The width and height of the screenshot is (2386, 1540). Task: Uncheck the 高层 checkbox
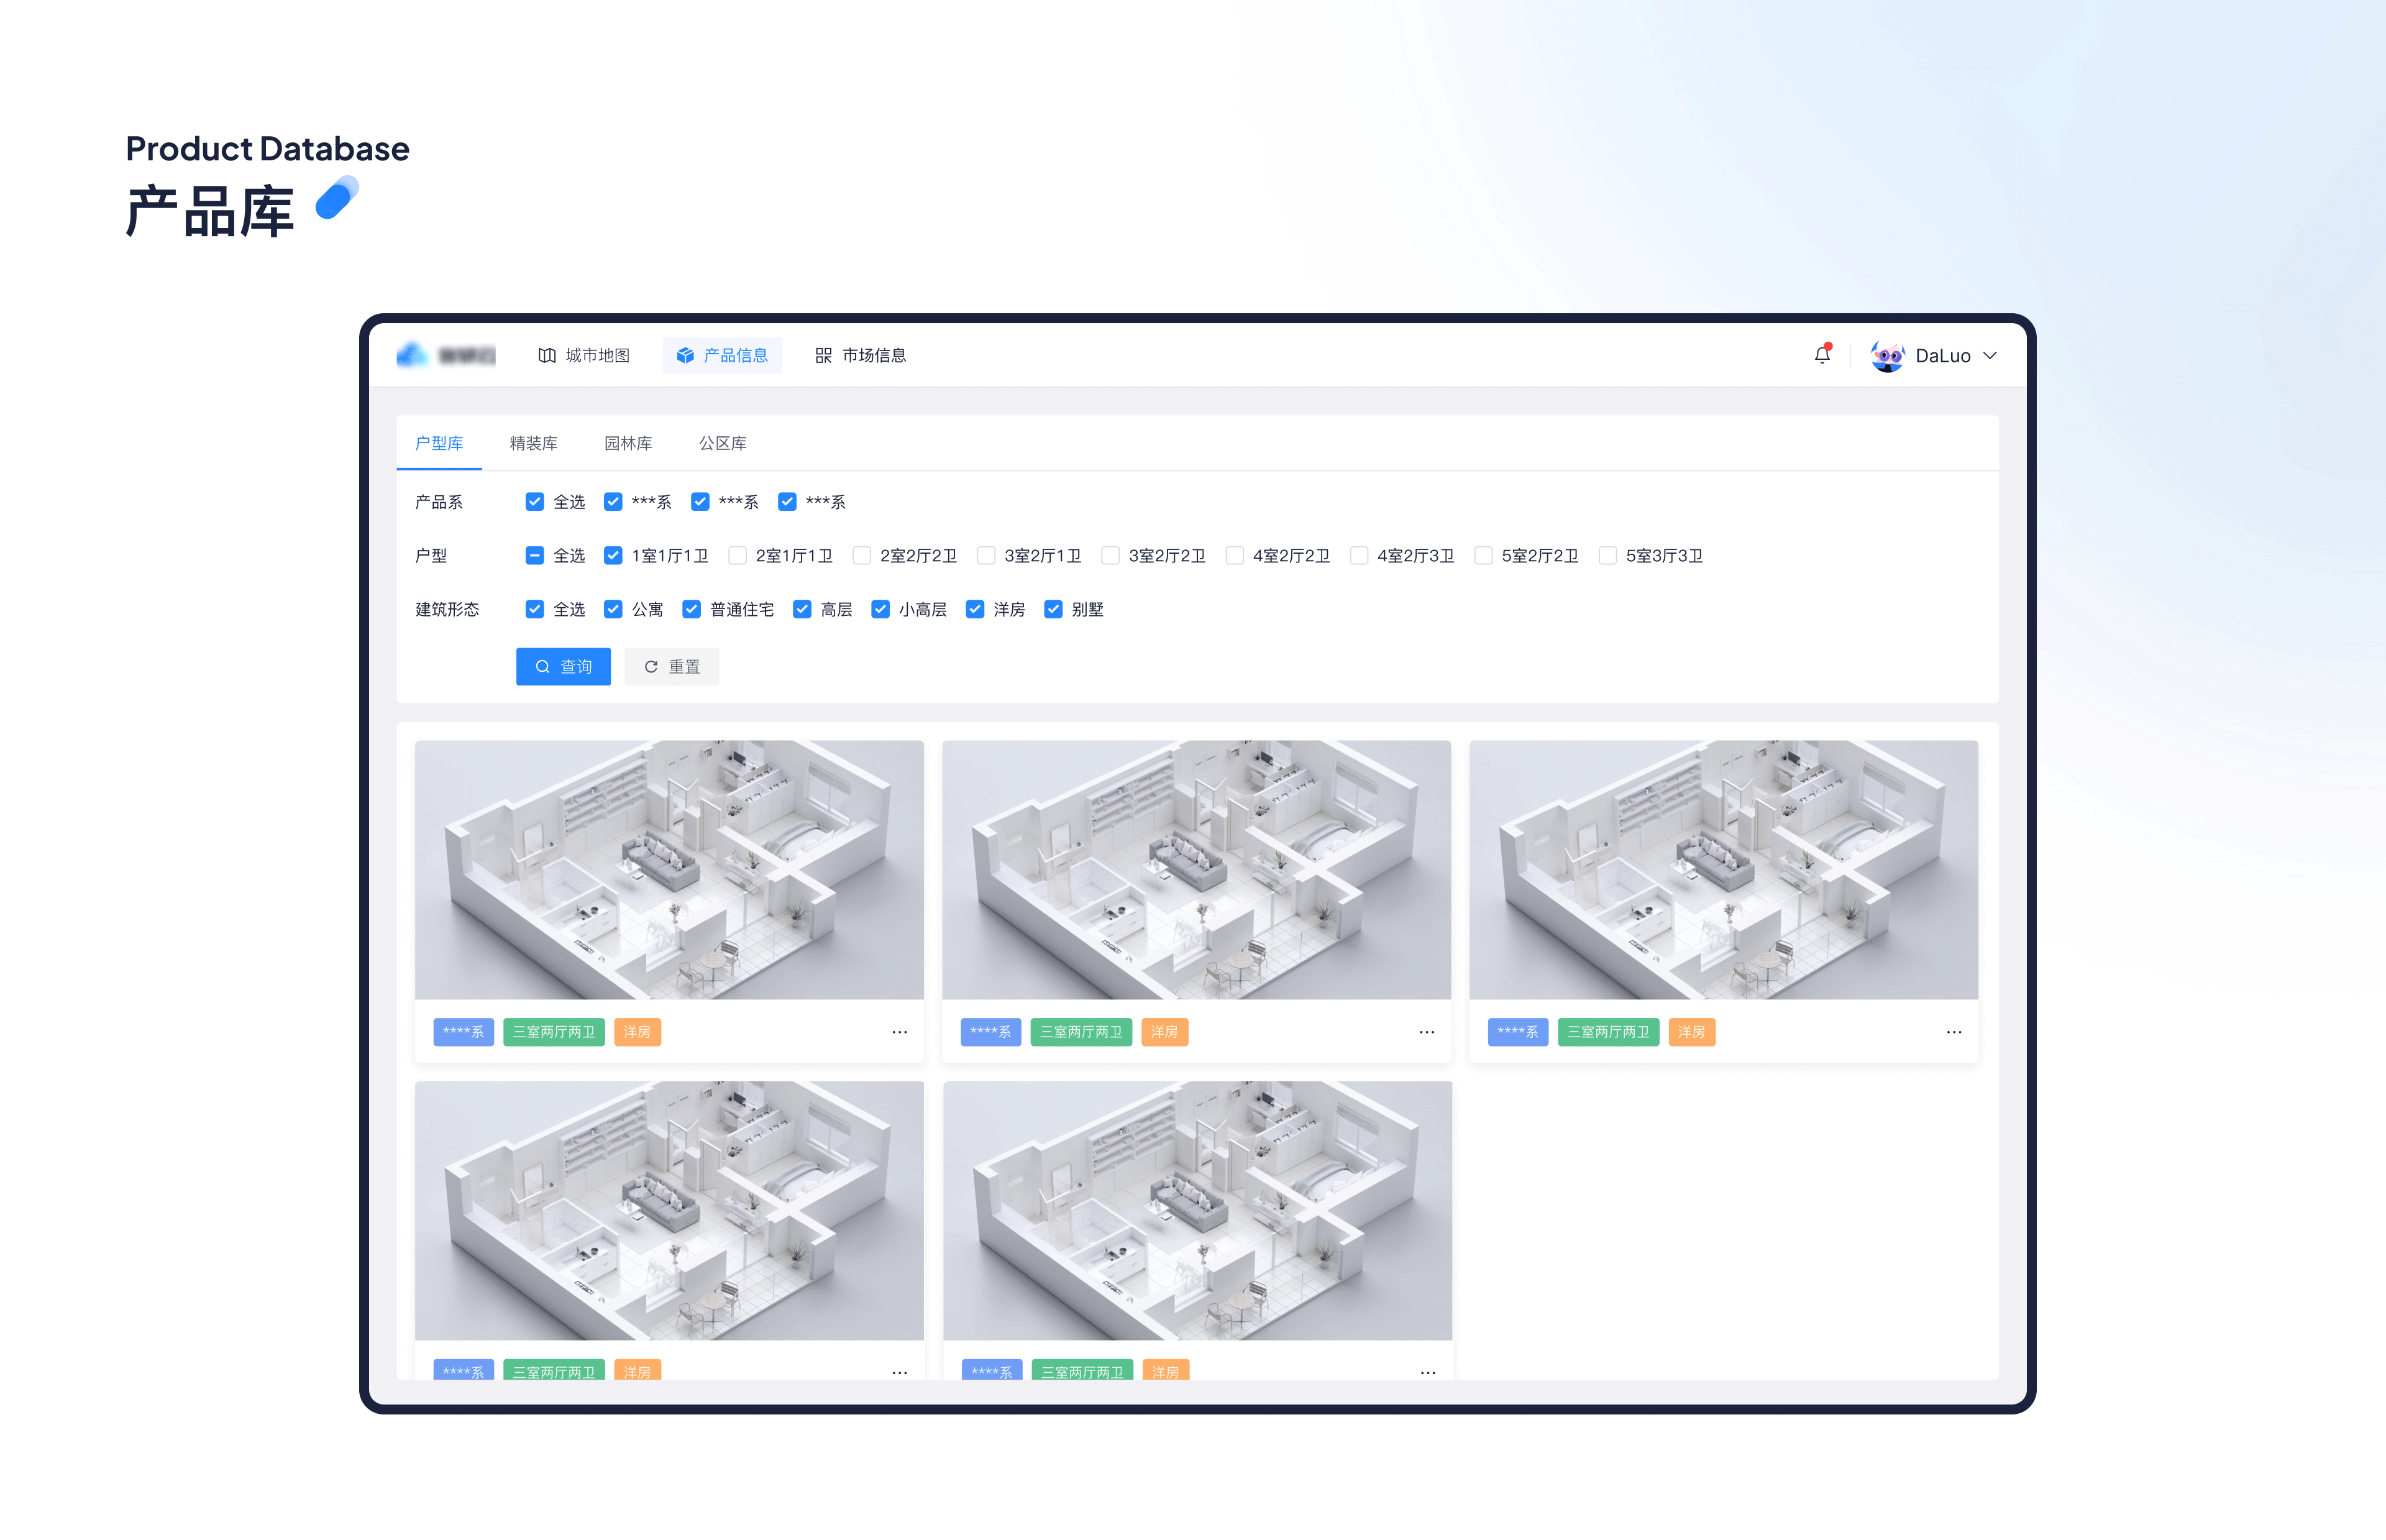(x=802, y=610)
